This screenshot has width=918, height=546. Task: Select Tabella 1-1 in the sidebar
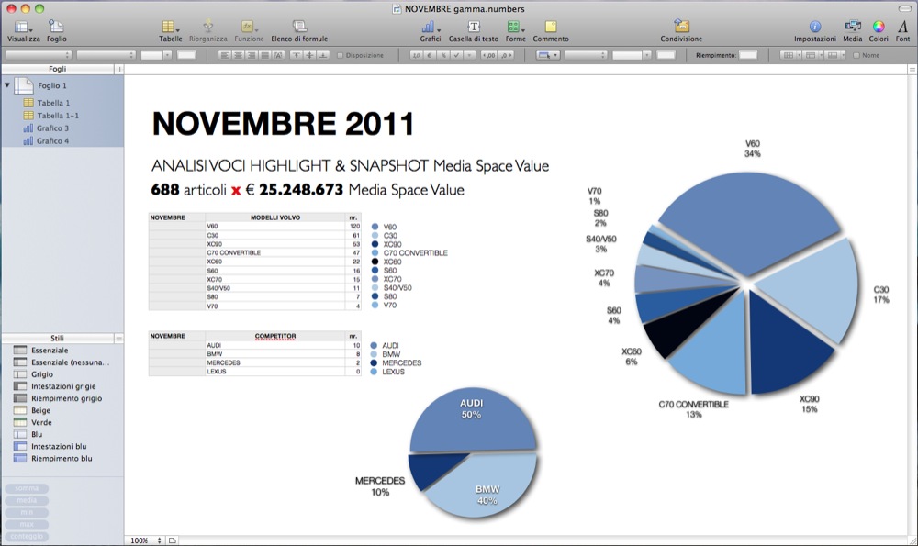click(x=57, y=116)
